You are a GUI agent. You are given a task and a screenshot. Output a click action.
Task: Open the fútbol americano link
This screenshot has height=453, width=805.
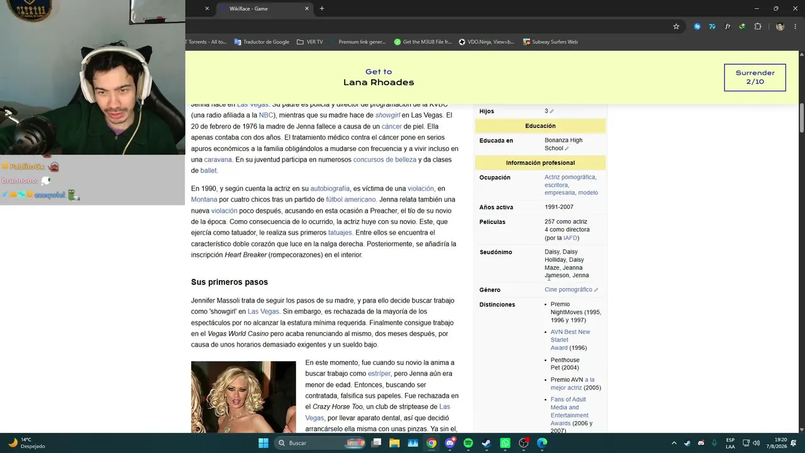(x=351, y=199)
